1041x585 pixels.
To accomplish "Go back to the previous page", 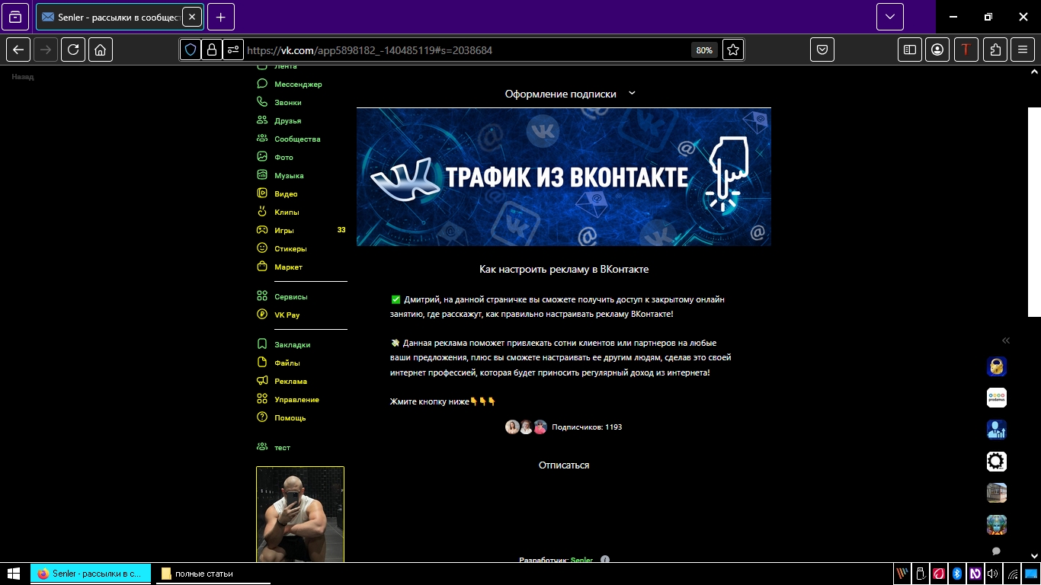I will coord(18,50).
